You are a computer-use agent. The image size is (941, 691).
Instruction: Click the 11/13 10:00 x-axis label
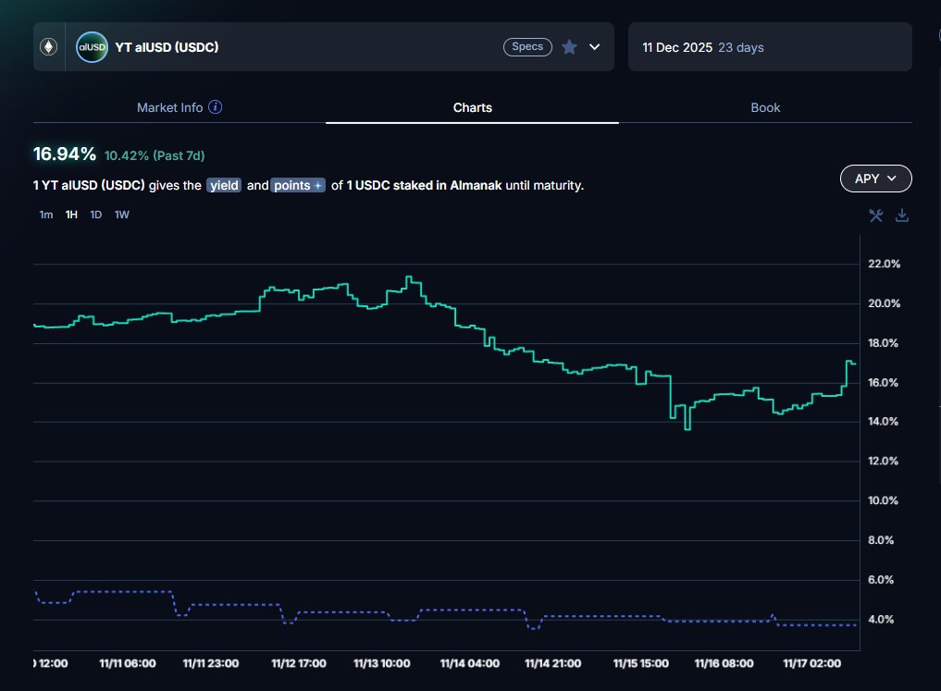click(382, 663)
